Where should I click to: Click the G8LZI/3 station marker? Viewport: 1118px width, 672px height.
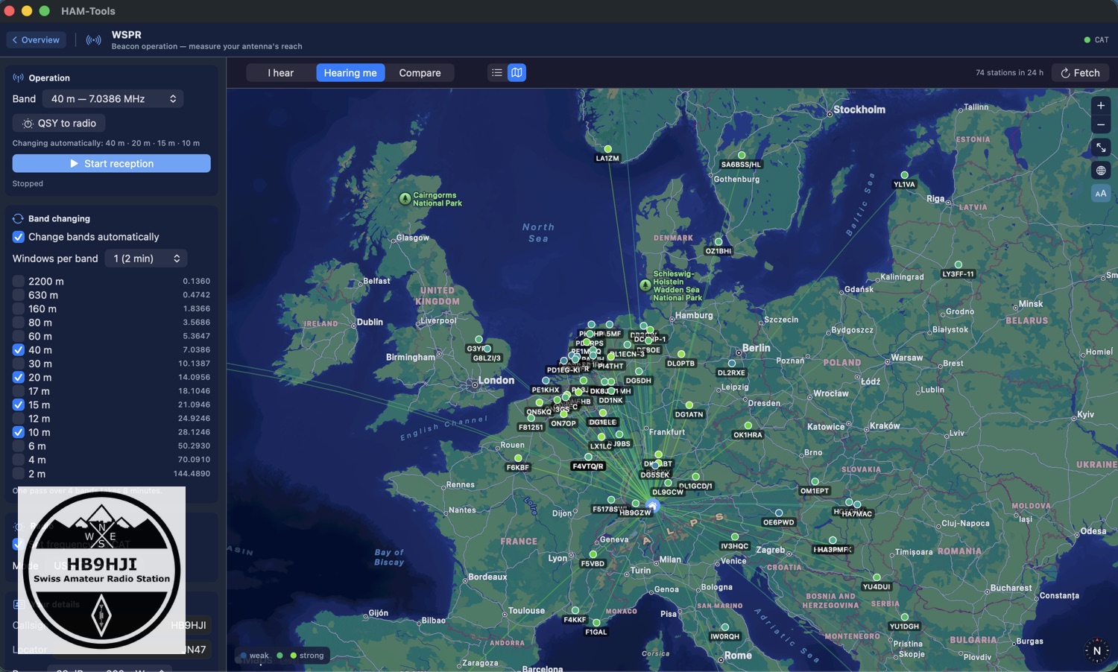tap(487, 349)
